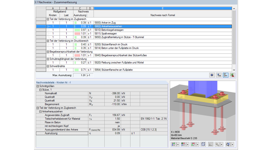The width and height of the screenshot is (272, 150).
Task: Collapse 'Teil der Verbindung im Zugbereich' details section
Action: click(x=38, y=108)
